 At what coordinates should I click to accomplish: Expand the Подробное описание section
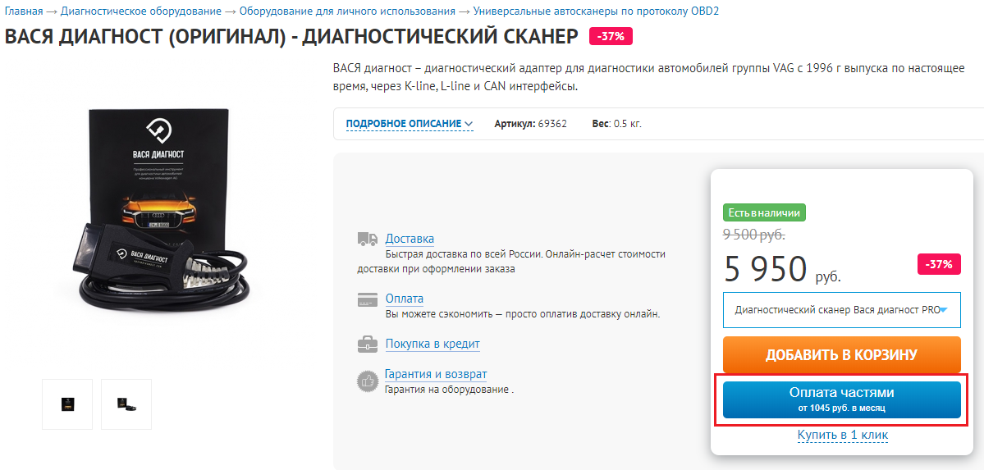409,124
